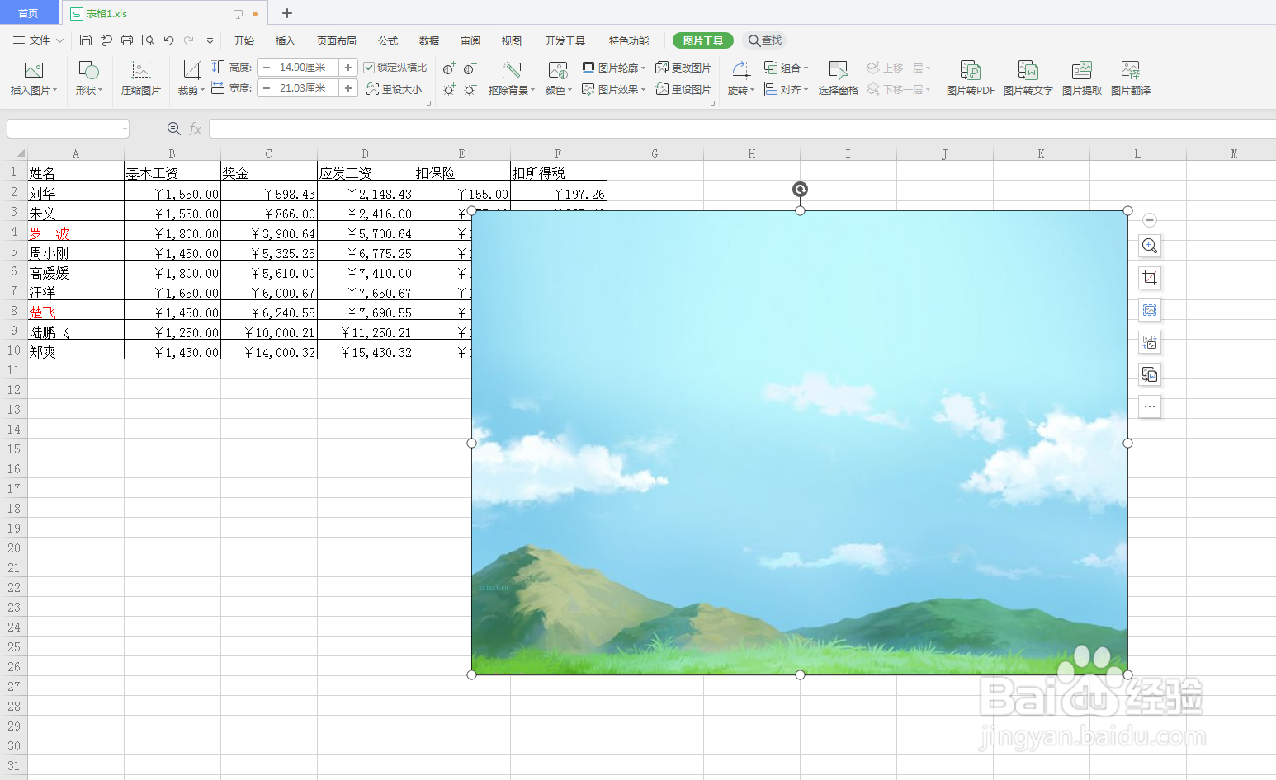This screenshot has height=780, width=1276.
Task: Switch to the 开发工具 Developer tab
Action: tap(565, 40)
